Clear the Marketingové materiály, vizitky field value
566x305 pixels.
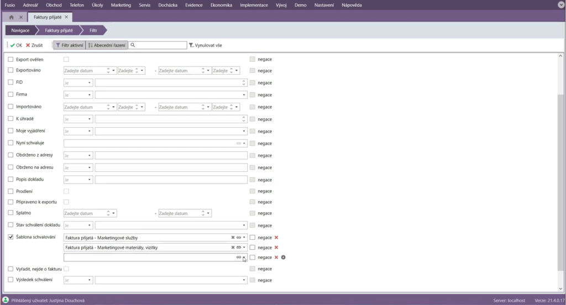[233, 248]
